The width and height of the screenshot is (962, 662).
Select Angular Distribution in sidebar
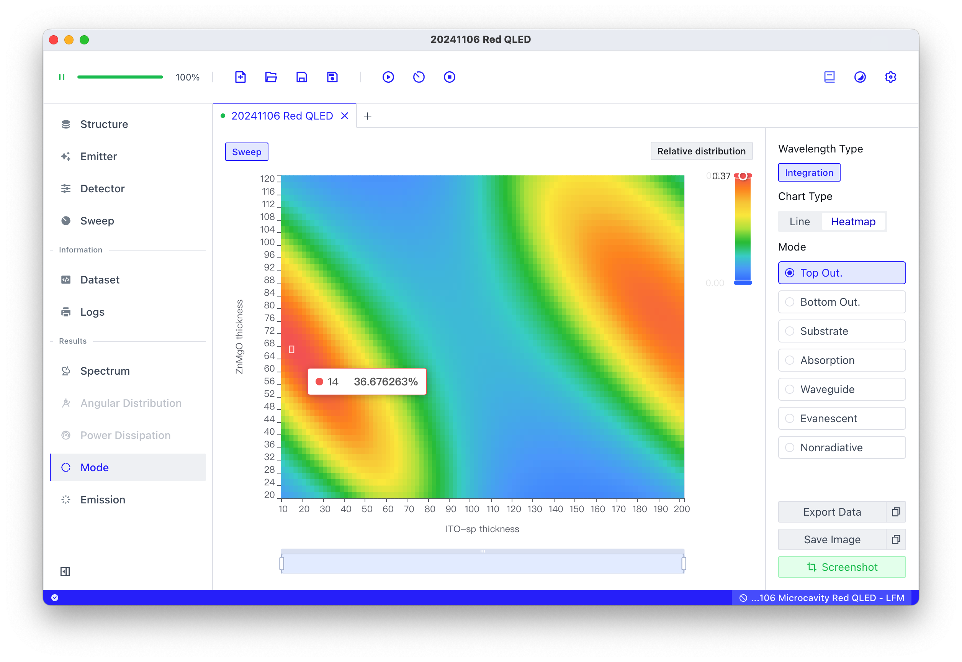click(128, 403)
